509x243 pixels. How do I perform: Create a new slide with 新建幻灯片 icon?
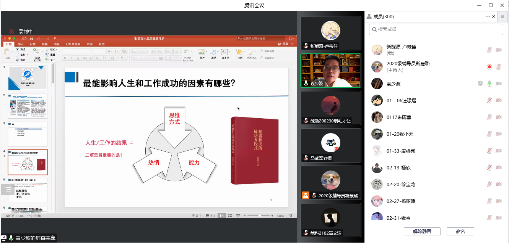point(37,53)
